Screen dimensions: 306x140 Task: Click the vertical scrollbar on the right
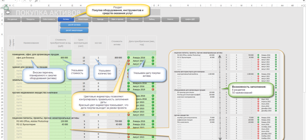coord(304,70)
